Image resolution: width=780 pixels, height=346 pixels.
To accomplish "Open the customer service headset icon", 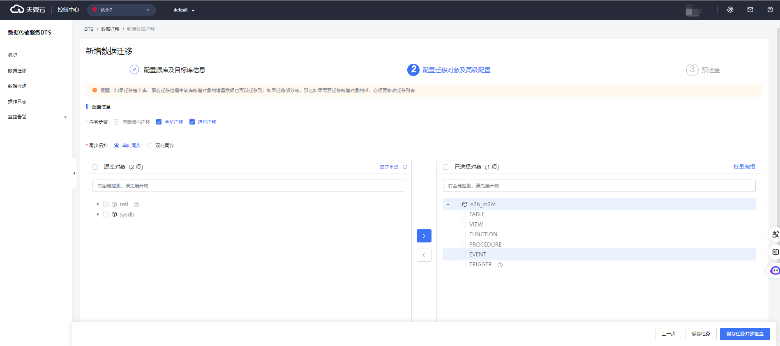I will [x=730, y=9].
